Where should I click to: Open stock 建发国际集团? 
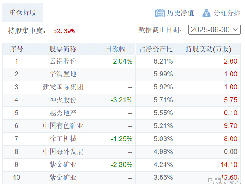pyautogui.click(x=63, y=87)
